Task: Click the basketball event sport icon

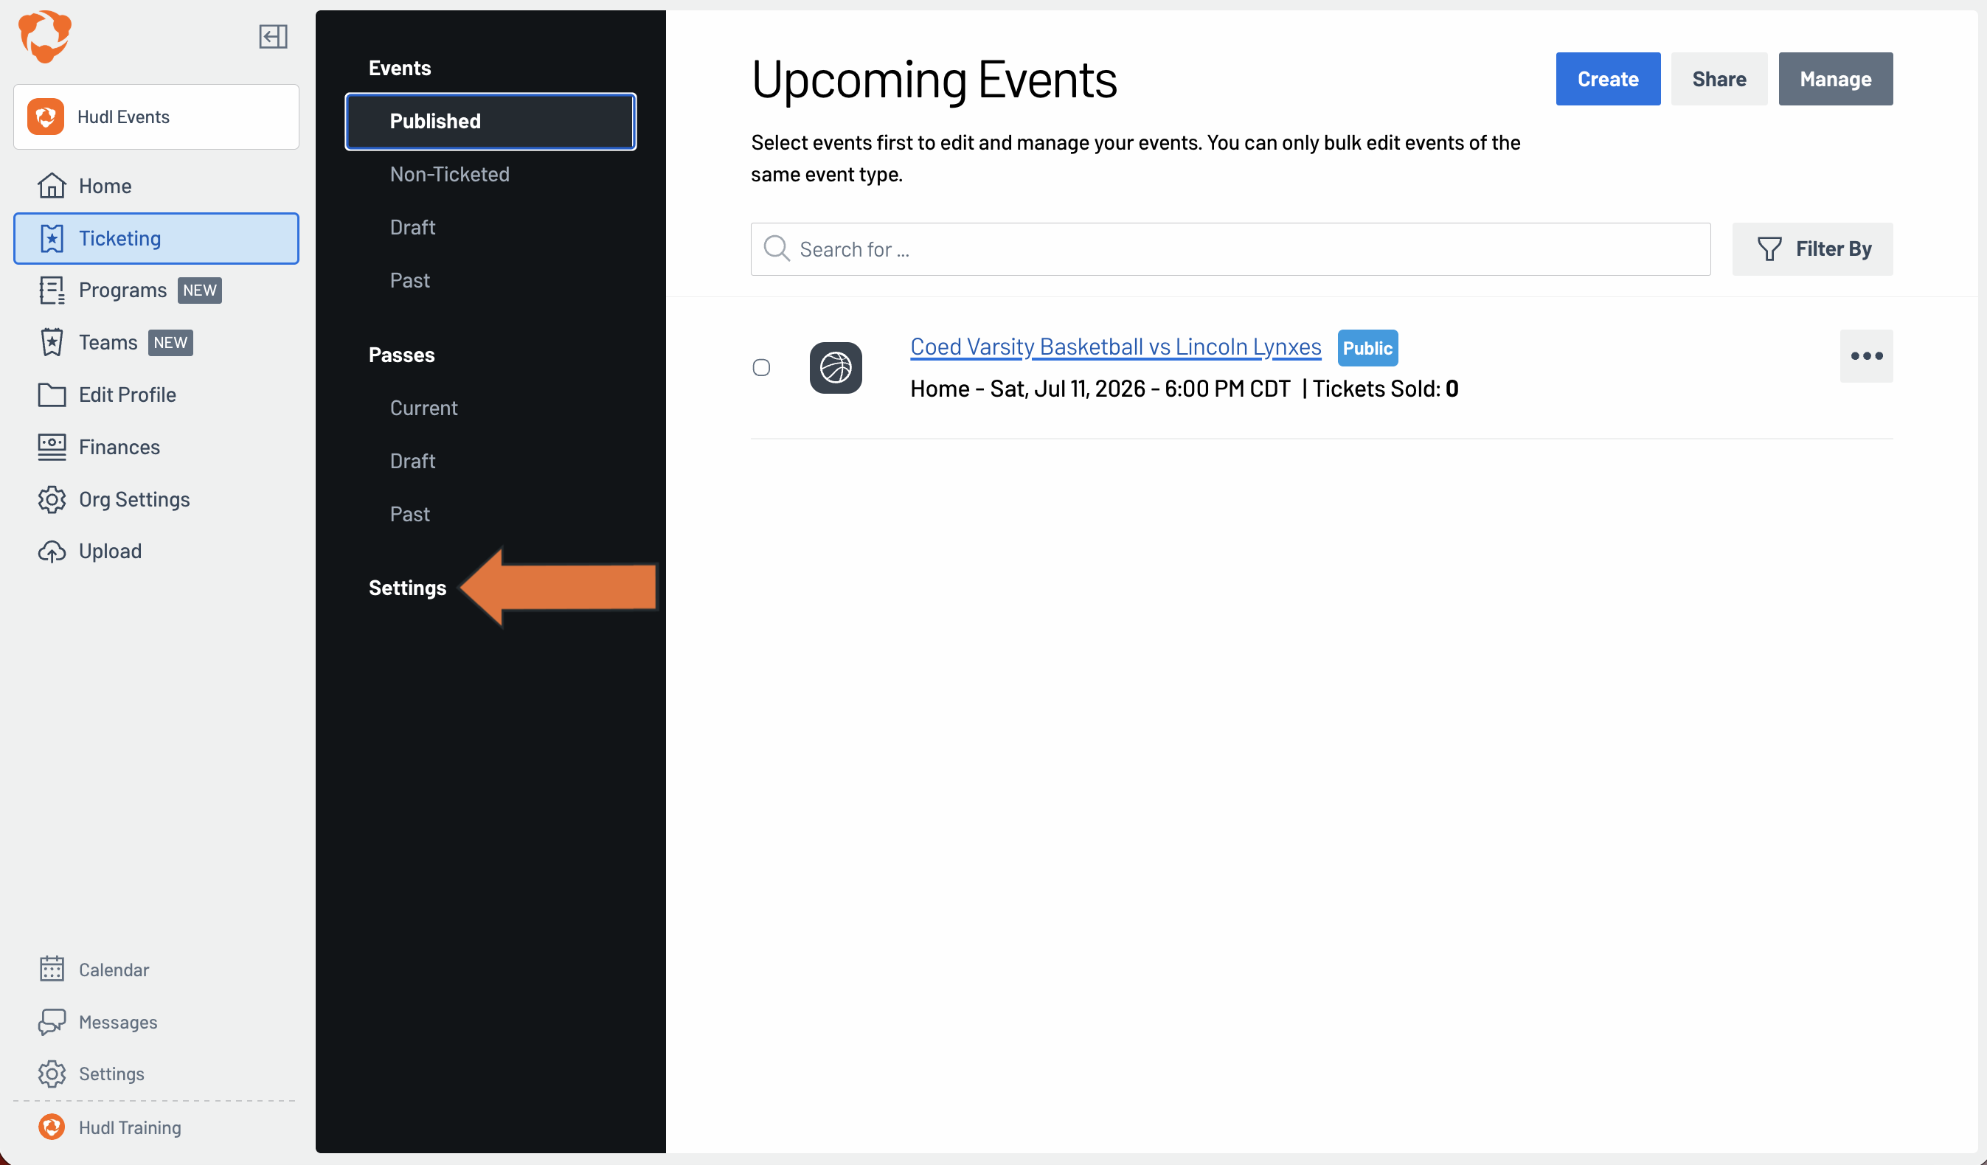Action: tap(836, 367)
